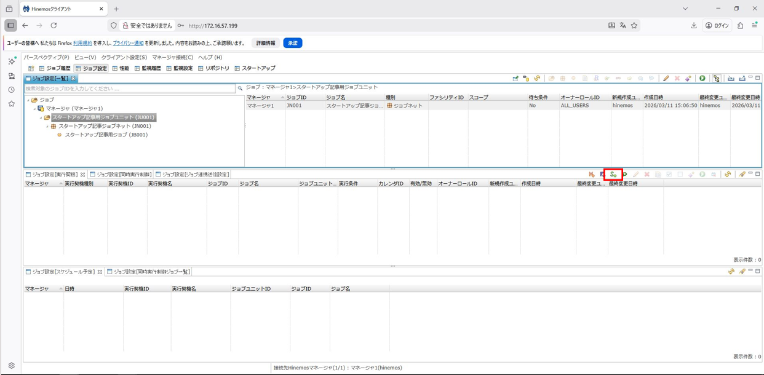The height and width of the screenshot is (375, 764).
Task: Collapse スタートアップ記事ジョブネット (JN001) node
Action: [47, 127]
